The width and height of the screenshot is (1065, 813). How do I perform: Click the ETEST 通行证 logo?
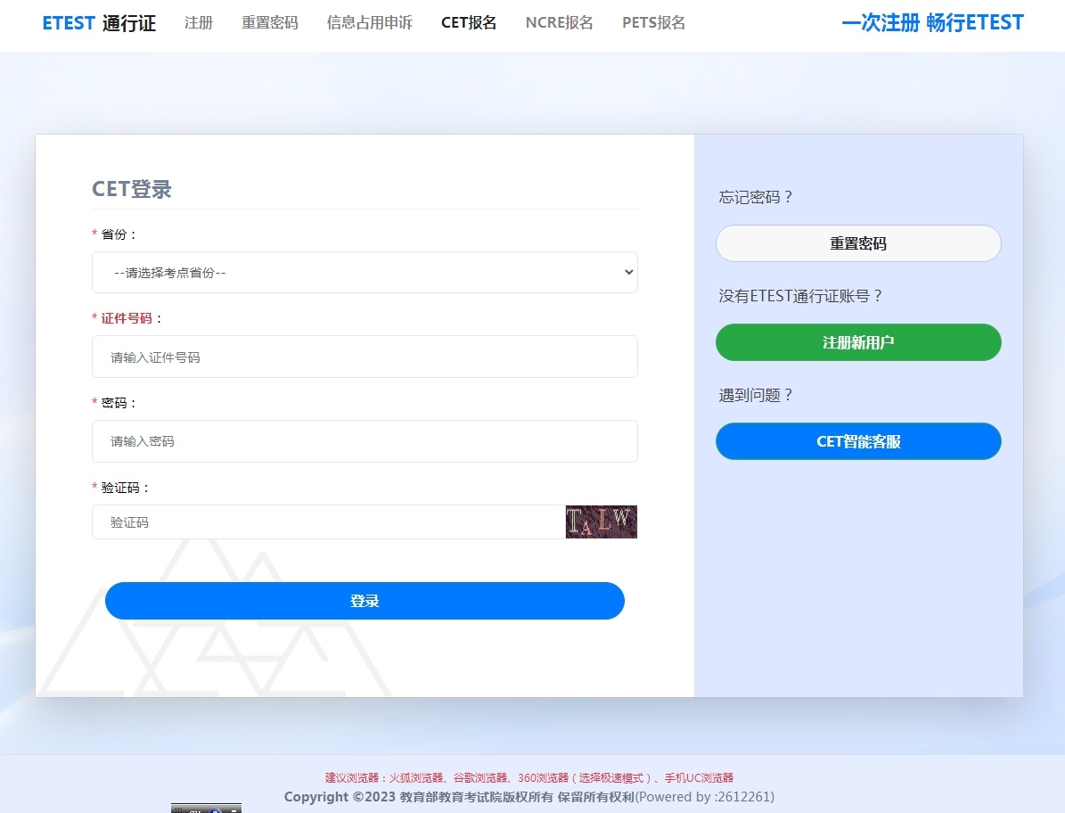[x=99, y=23]
